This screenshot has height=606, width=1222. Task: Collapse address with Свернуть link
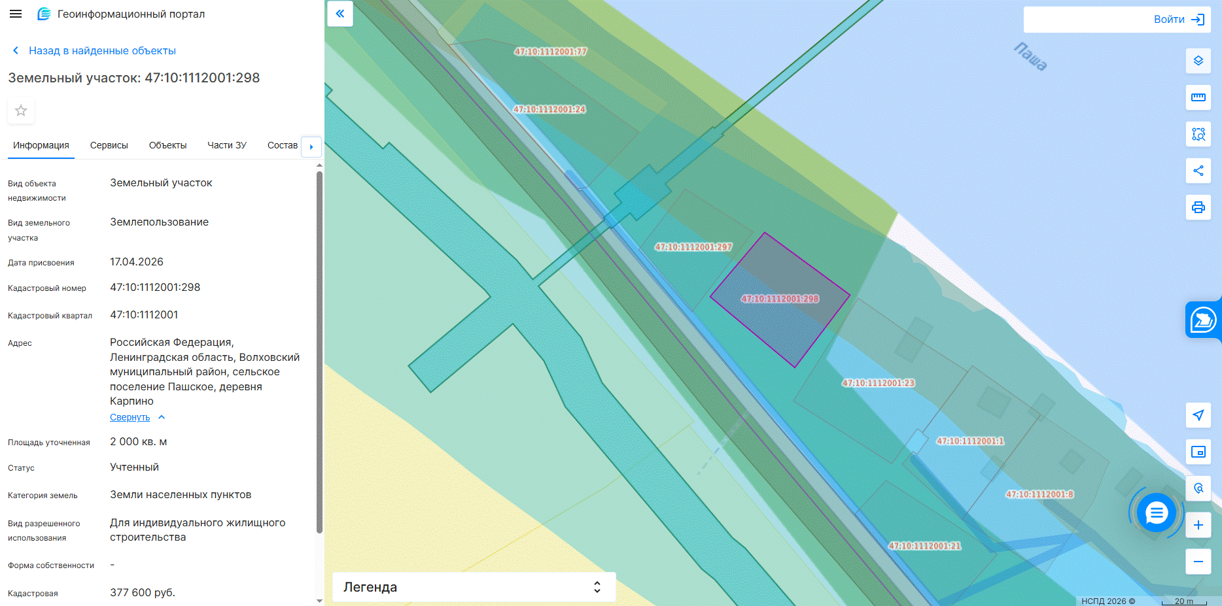(x=130, y=417)
